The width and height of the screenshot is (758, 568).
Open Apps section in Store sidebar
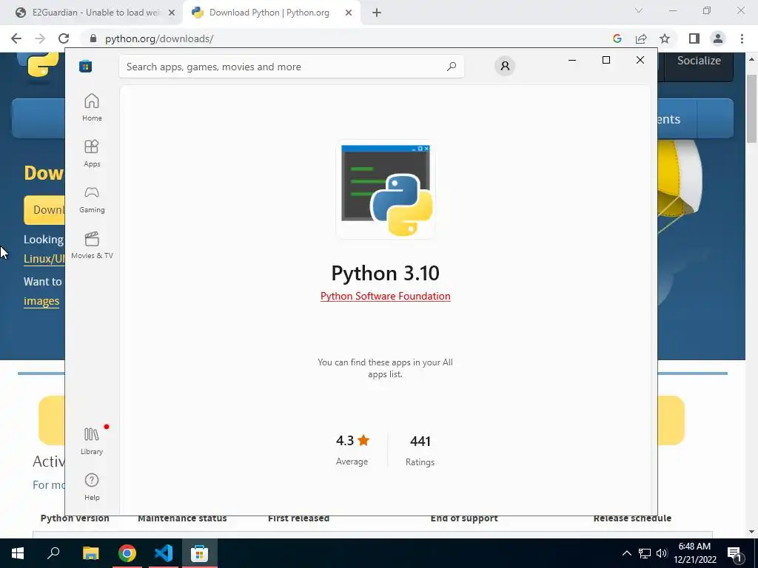pos(92,153)
